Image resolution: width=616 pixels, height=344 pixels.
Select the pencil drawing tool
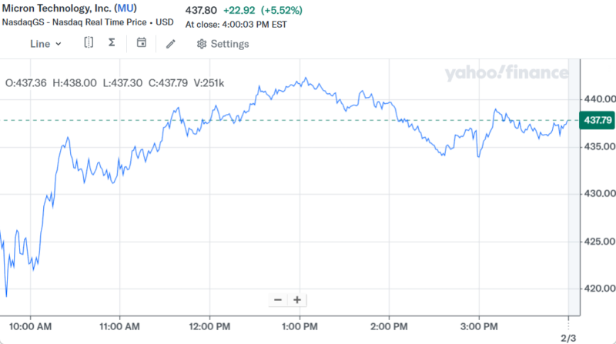tap(171, 44)
